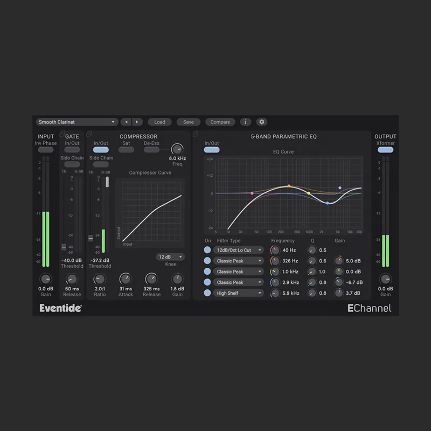Screen dimensions: 431x431
Task: Click the Output Gain knob
Action: pos(385,279)
